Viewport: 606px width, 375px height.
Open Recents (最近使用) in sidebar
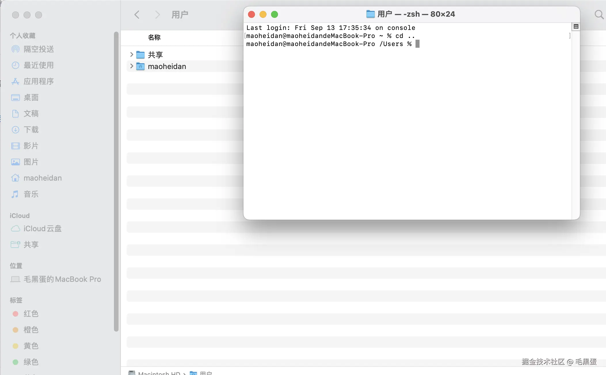point(38,65)
